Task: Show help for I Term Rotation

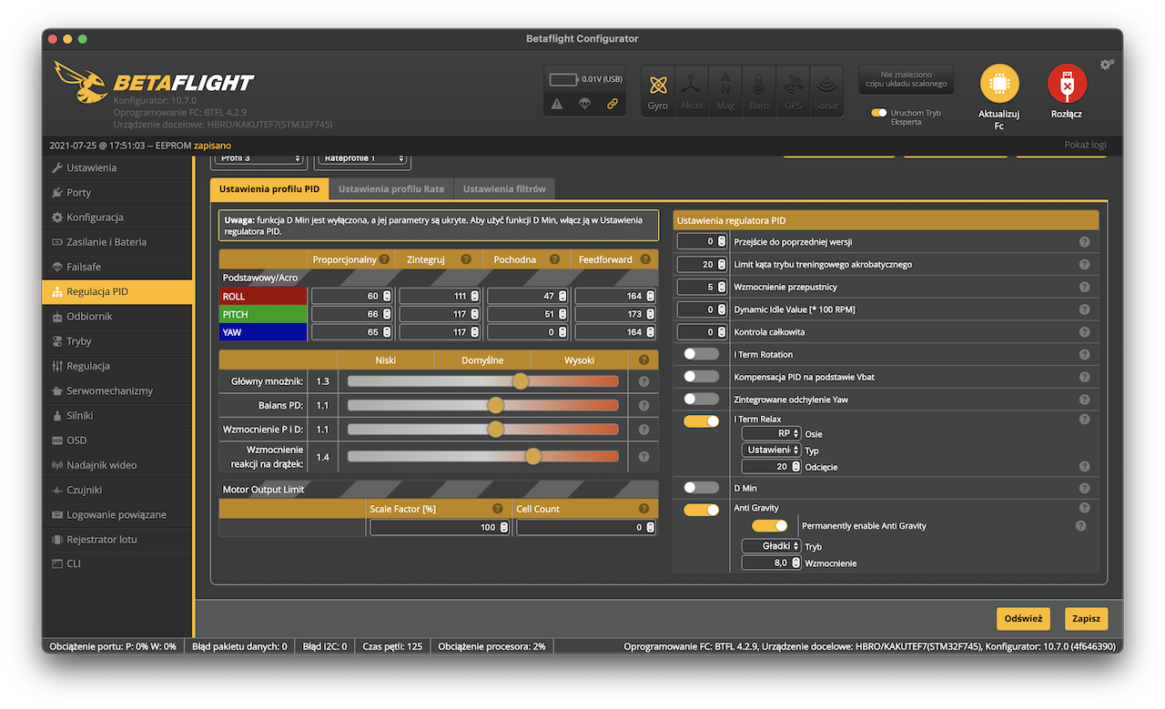Action: point(1084,354)
